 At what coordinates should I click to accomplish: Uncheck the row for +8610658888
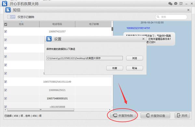click(6, 107)
